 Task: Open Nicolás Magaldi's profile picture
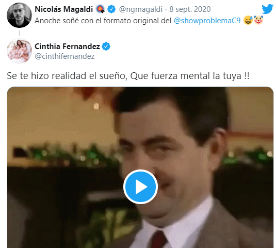tap(20, 15)
